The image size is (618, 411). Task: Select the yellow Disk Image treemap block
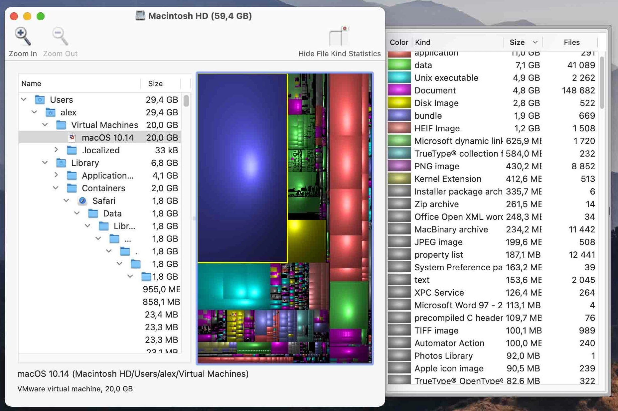(307, 241)
